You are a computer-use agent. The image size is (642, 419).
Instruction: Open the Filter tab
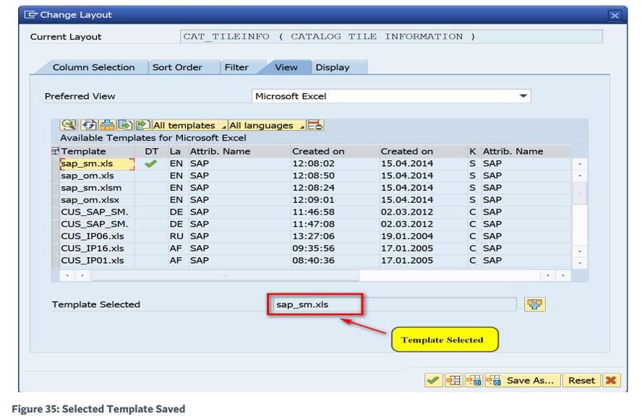(x=236, y=67)
